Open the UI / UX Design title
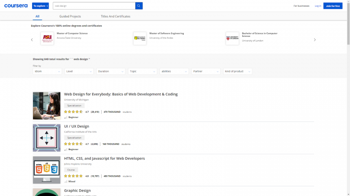Viewport: 350px width, 196px height. pos(77,126)
